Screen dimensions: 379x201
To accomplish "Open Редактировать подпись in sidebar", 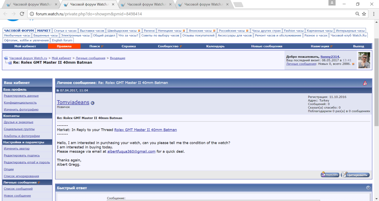I will pyautogui.click(x=22, y=155).
